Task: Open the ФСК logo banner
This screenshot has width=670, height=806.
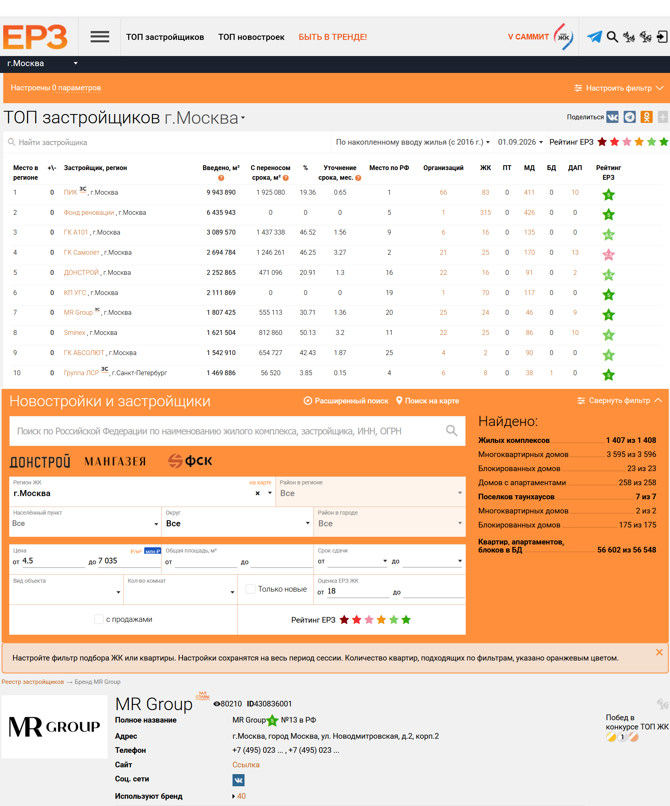Action: point(190,461)
